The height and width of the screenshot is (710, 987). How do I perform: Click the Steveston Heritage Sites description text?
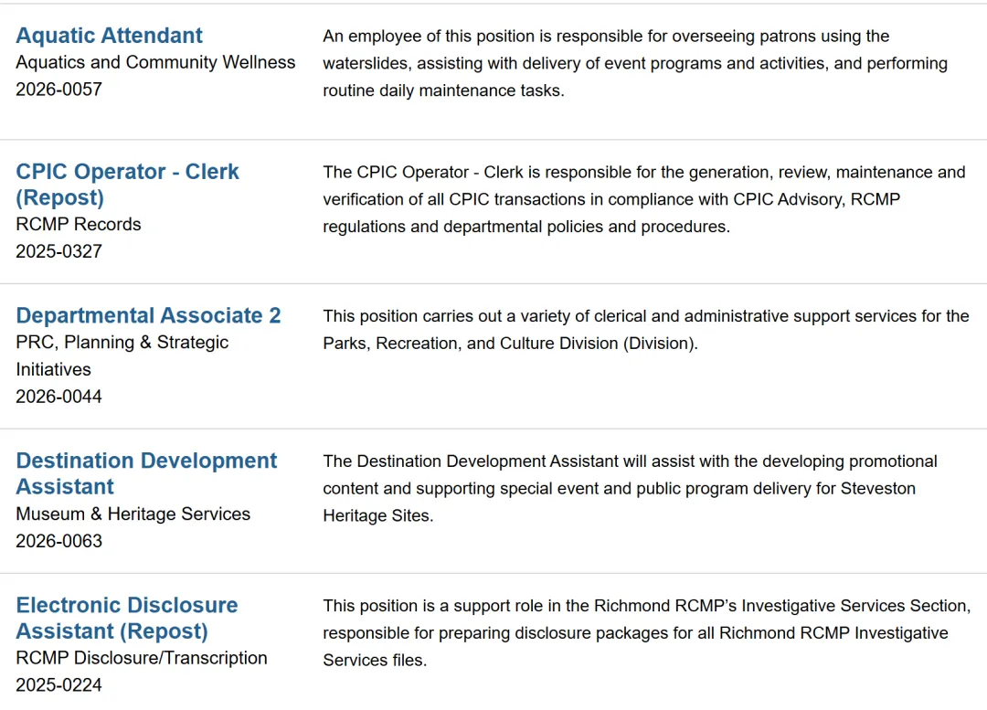click(x=630, y=488)
